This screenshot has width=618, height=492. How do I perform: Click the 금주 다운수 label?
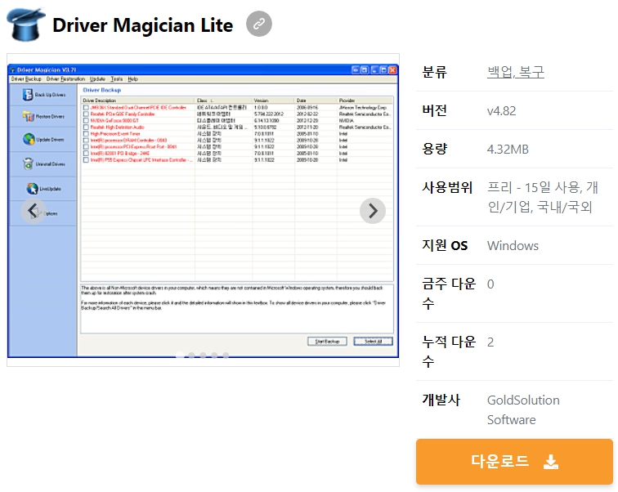point(449,293)
